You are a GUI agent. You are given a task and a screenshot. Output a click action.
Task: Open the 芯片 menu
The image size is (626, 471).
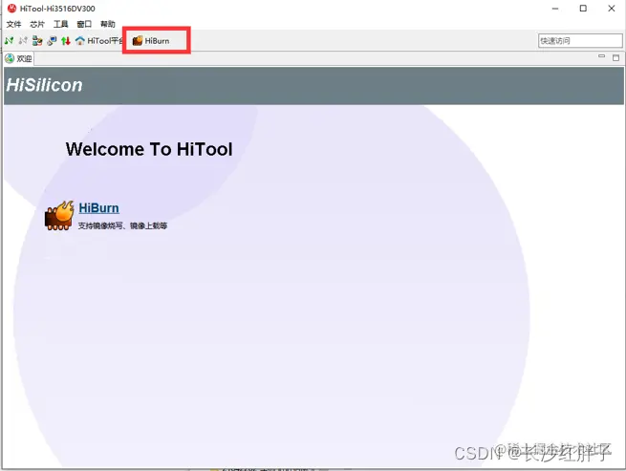click(x=37, y=24)
